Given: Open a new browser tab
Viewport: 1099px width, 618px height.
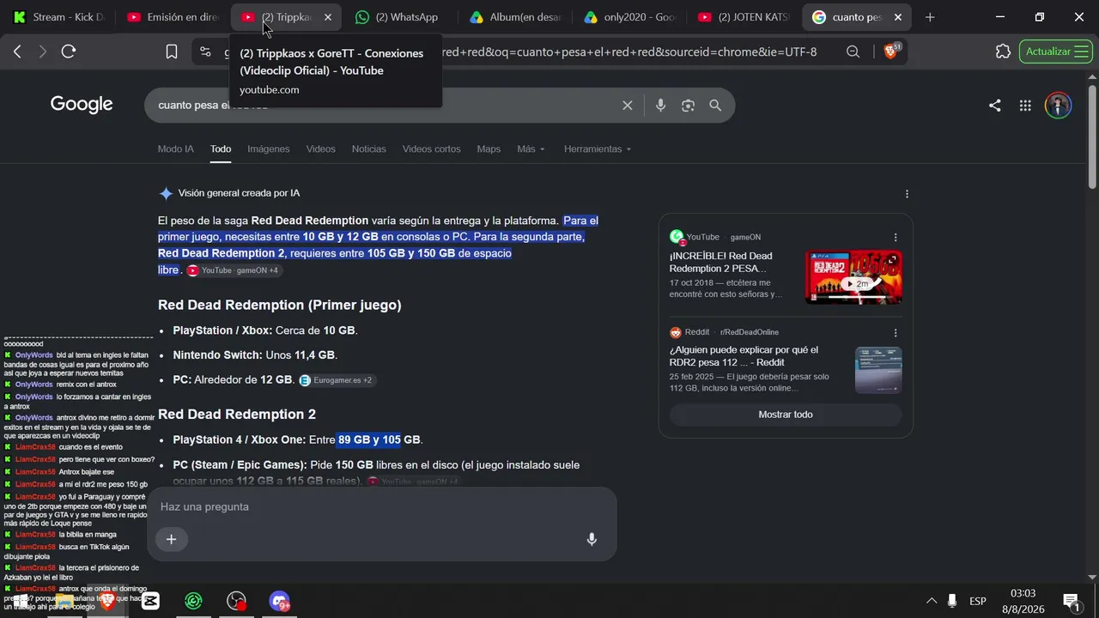Looking at the screenshot, I should (x=930, y=17).
